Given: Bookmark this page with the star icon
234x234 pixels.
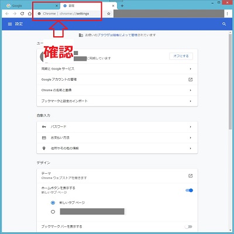Looking at the screenshot, I should tap(109, 13).
